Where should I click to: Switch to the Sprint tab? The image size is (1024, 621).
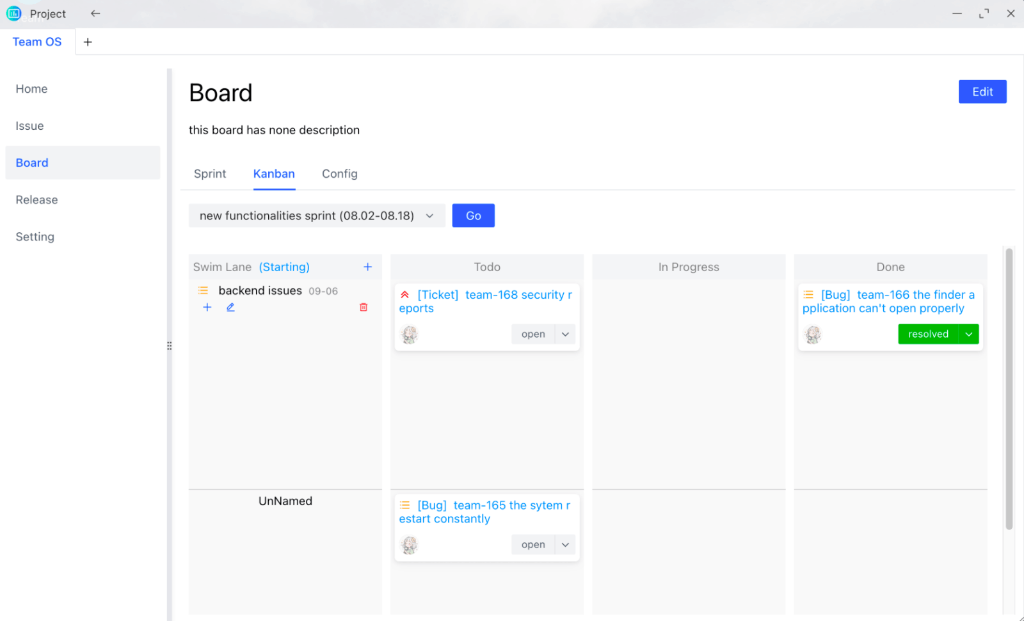coord(210,174)
